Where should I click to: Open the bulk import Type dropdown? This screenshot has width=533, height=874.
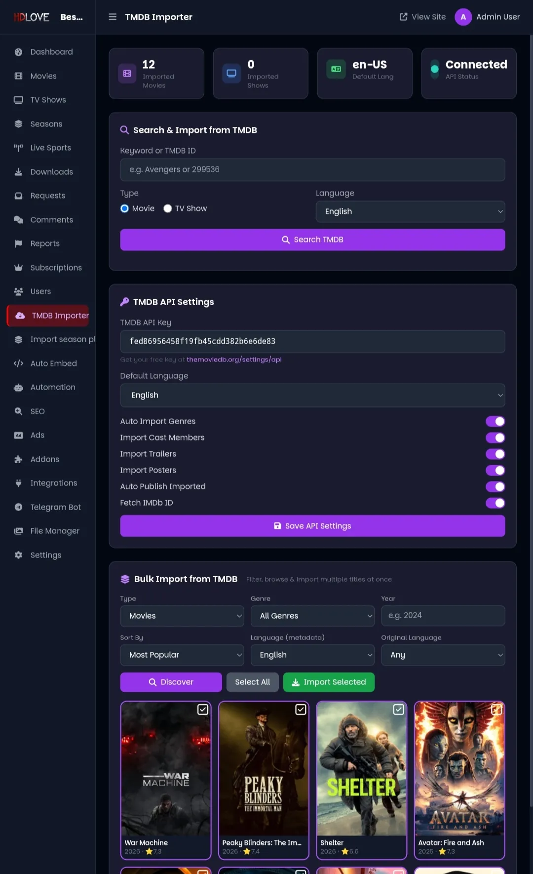click(182, 616)
